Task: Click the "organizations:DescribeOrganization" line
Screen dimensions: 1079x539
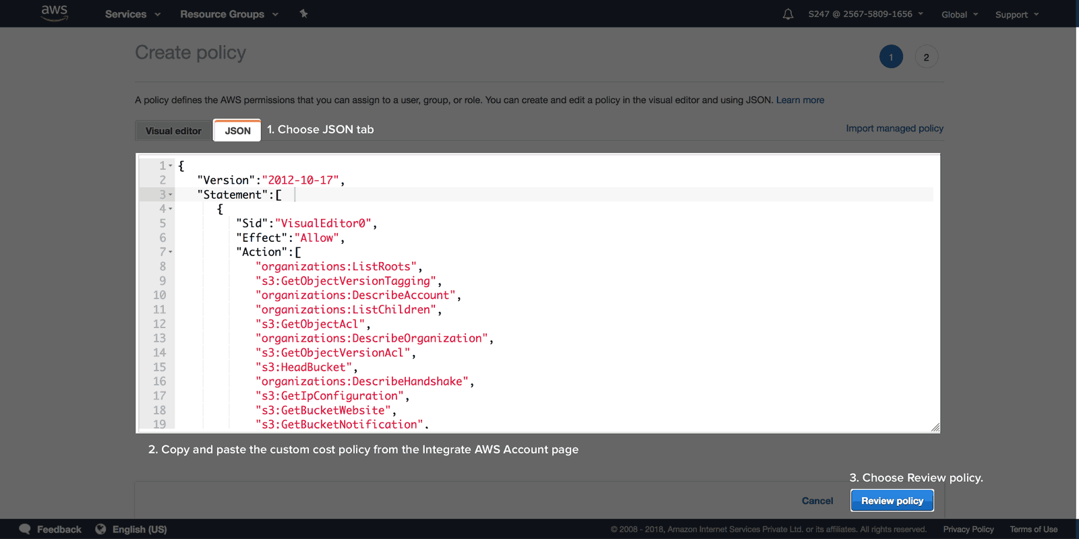Action: [x=374, y=338]
